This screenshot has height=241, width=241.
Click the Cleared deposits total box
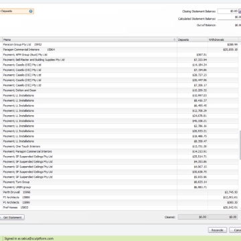(x=193, y=217)
